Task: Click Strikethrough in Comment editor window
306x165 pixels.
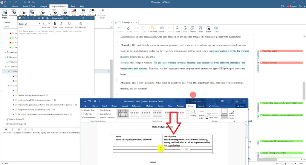Action: click(x=81, y=25)
